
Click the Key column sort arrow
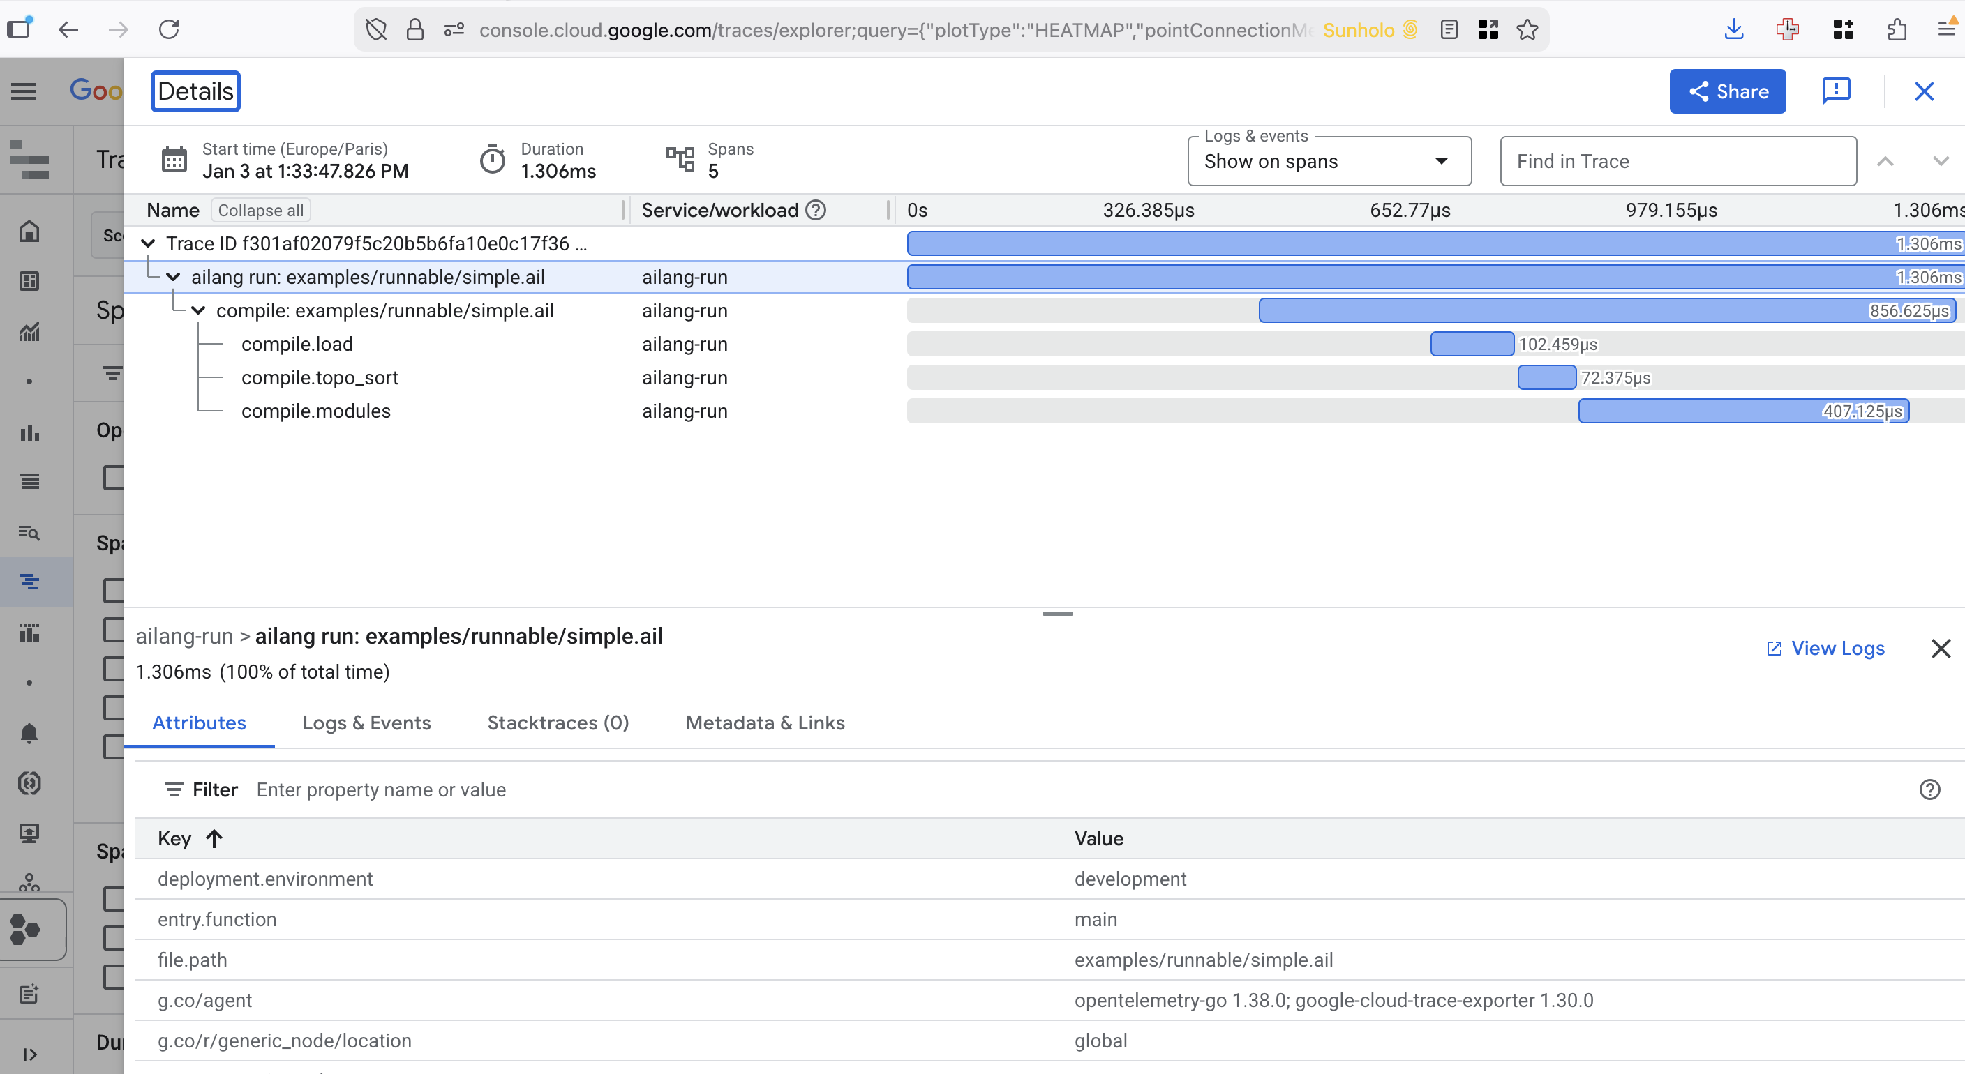tap(214, 838)
